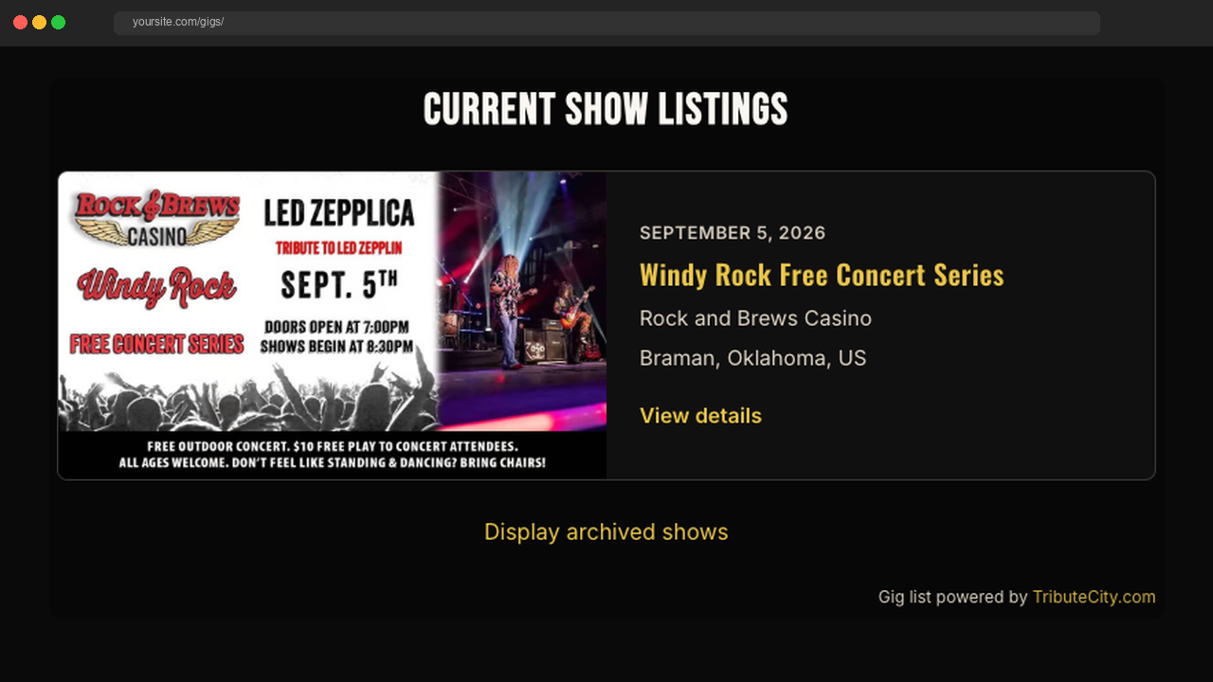Screen dimensions: 1213x682
Task: Open Windy Rock Free Concert Series link
Action: (822, 275)
